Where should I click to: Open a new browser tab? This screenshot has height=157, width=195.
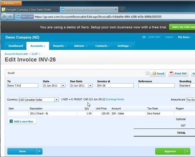(122, 9)
